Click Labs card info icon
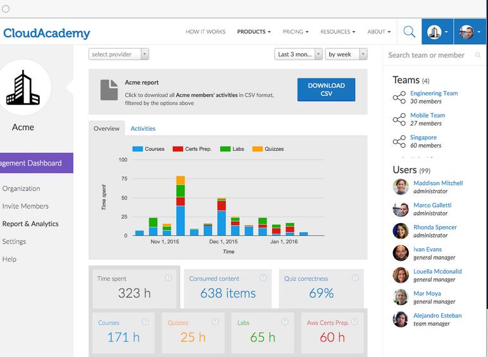The width and height of the screenshot is (488, 357). point(285,322)
